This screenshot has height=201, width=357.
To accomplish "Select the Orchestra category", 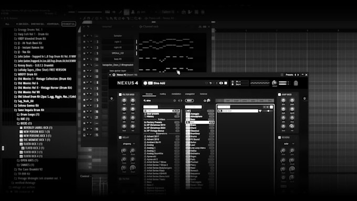I will 200,153.
